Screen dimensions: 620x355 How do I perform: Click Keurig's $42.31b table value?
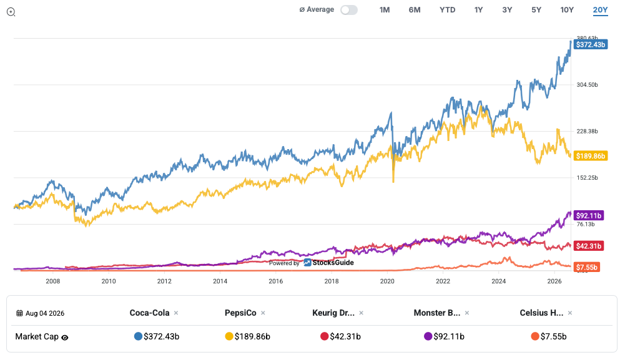345,336
